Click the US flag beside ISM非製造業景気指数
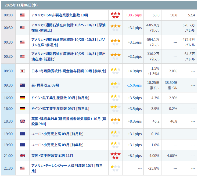The width and height of the screenshot is (198, 176). pos(22,15)
